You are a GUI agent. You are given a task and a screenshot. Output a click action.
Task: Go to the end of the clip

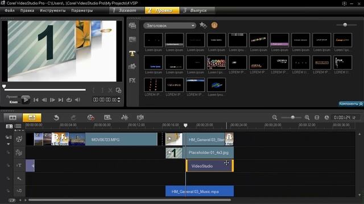tap(61, 100)
